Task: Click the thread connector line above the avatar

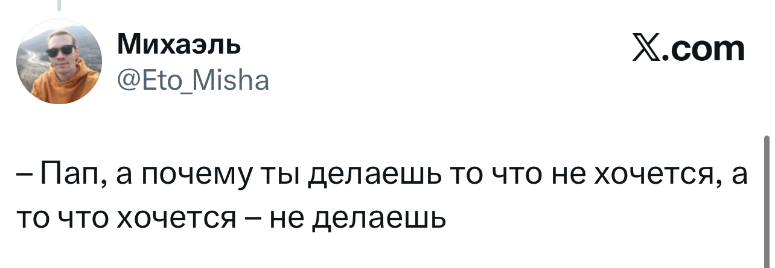Action: (x=60, y=5)
